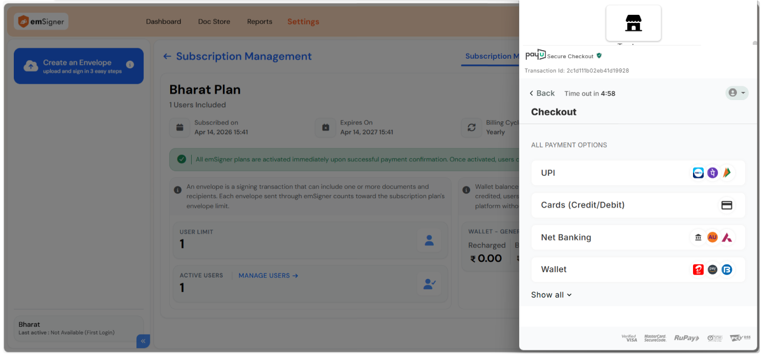Click the User Limit person icon

coord(429,240)
